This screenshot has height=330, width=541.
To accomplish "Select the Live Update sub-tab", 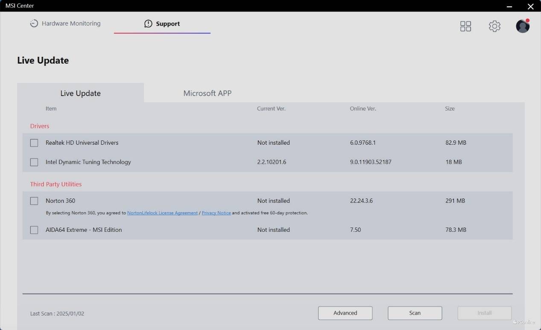I will coord(80,93).
